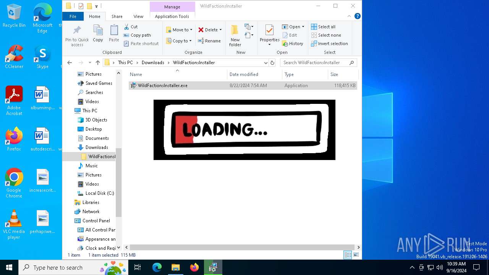Switch to Large icons view layout
489x275 pixels.
(x=356, y=255)
